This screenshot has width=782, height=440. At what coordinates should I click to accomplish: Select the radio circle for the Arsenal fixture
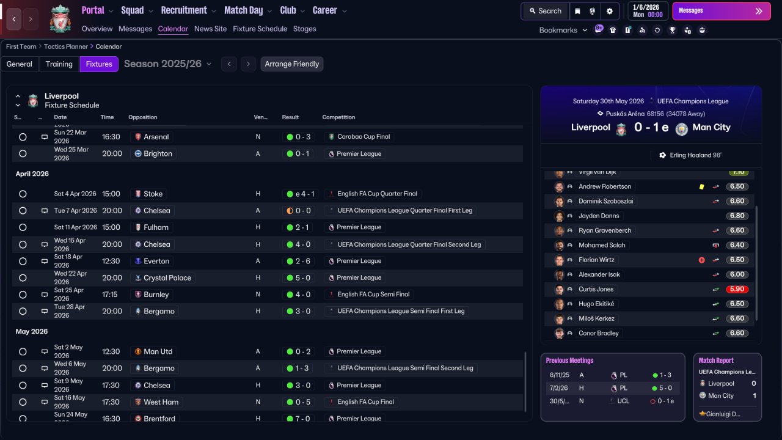(x=23, y=137)
